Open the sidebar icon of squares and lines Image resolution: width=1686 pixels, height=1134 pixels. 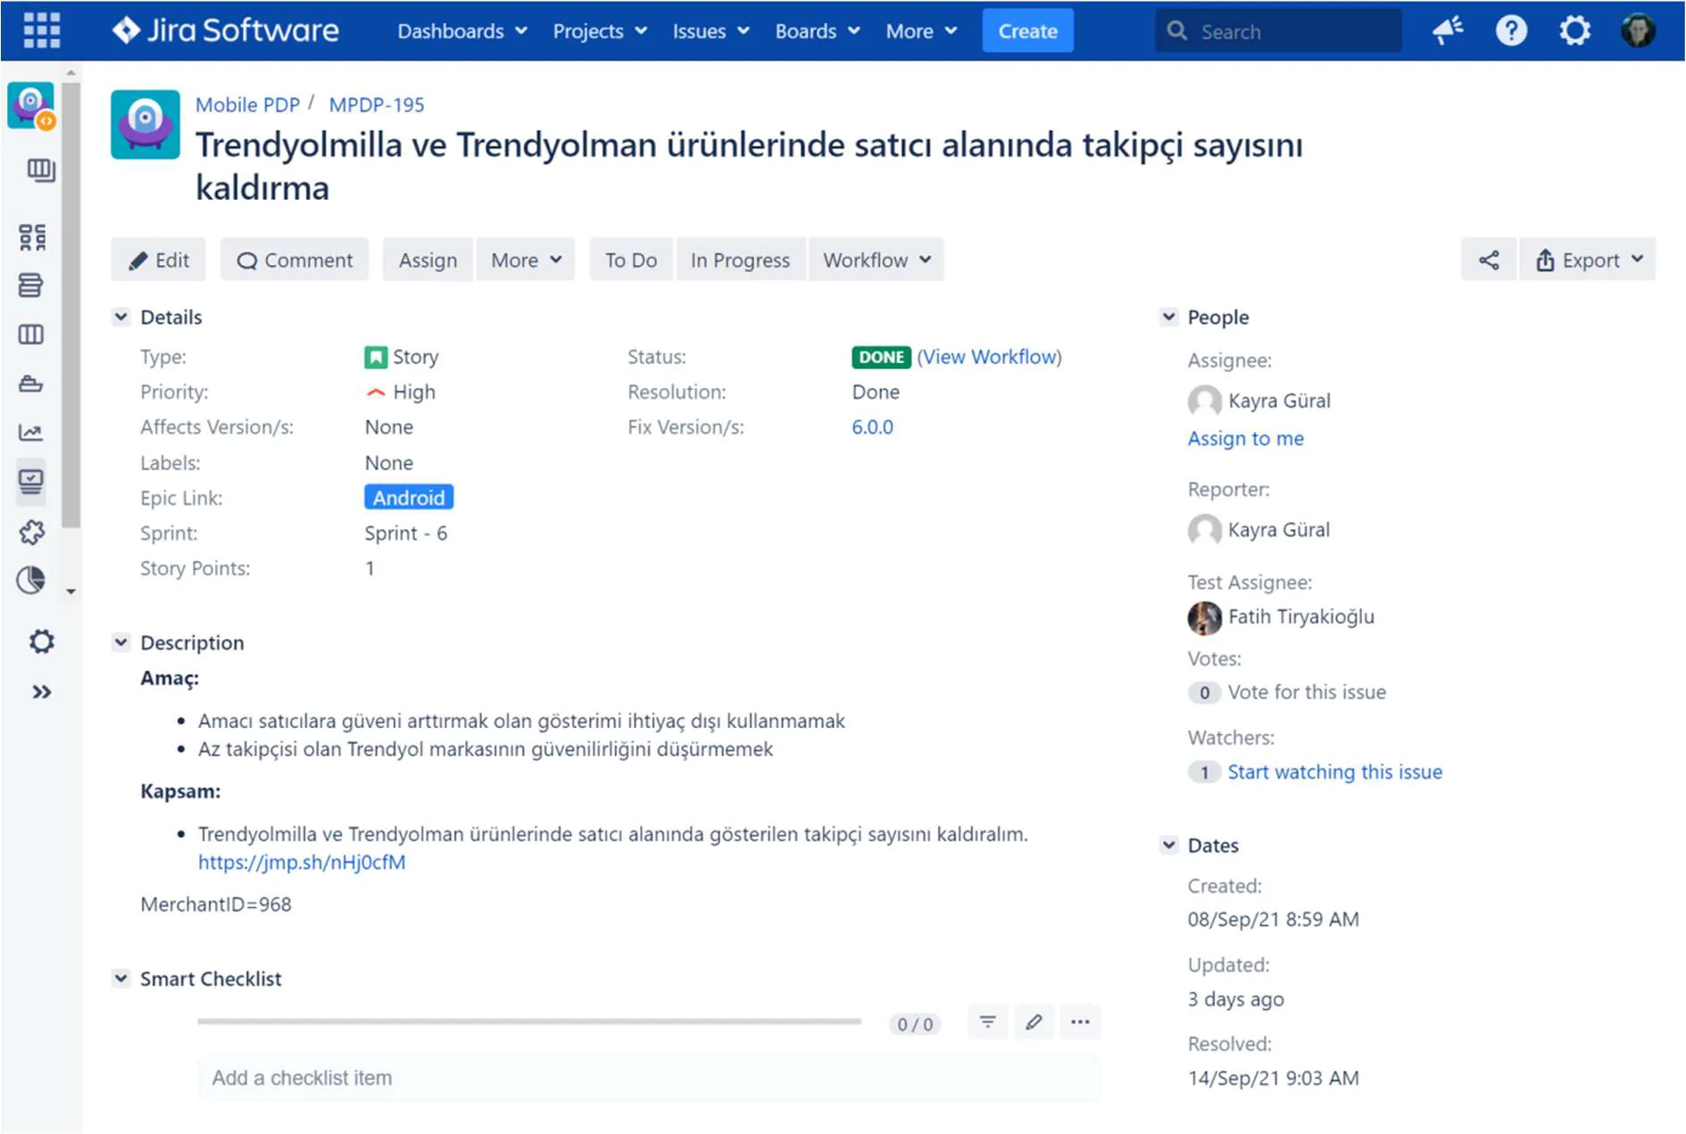32,237
